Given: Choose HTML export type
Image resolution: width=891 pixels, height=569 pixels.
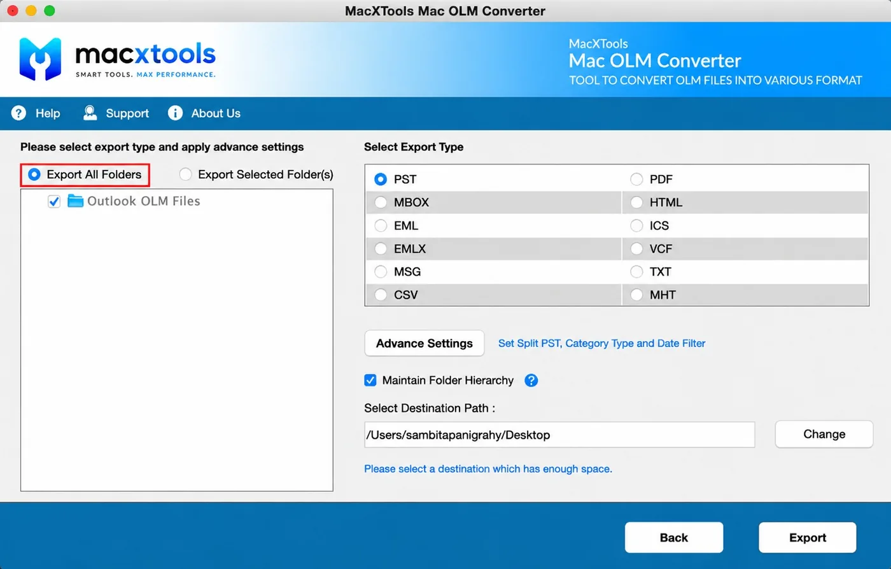Looking at the screenshot, I should tap(636, 202).
